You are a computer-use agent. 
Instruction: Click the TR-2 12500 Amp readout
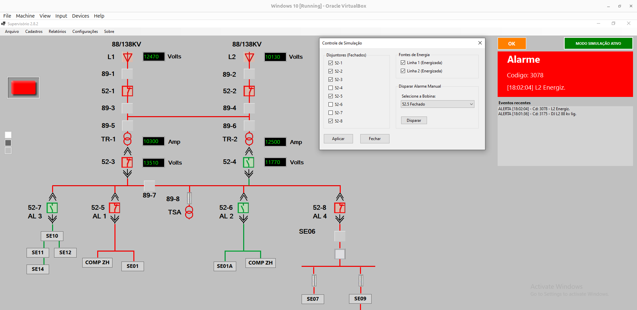(275, 142)
